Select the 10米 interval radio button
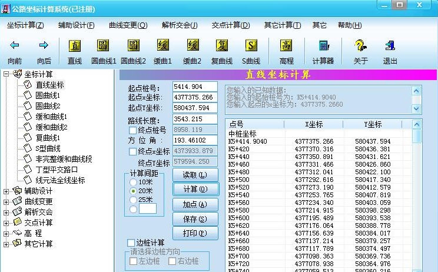438x272 pixels. tap(133, 182)
